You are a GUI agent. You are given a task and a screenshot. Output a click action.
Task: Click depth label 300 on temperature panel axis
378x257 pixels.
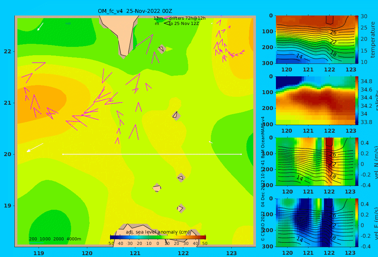pos(268,63)
